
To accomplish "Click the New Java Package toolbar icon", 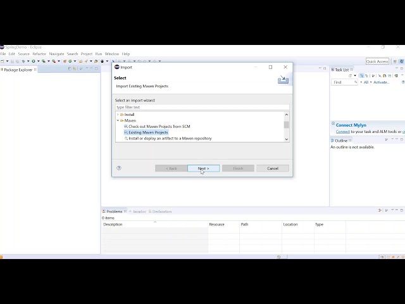I will pyautogui.click(x=65, y=61).
